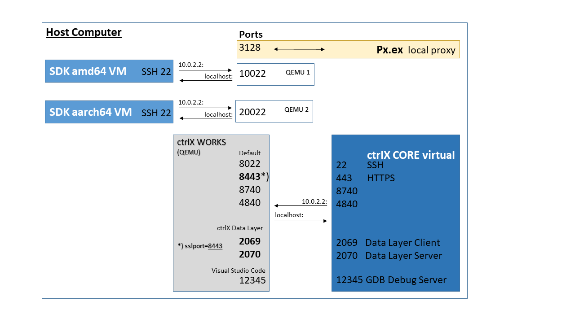Viewport: 575px width, 323px height.
Task: Select the QEMU 1 port box
Action: point(275,74)
